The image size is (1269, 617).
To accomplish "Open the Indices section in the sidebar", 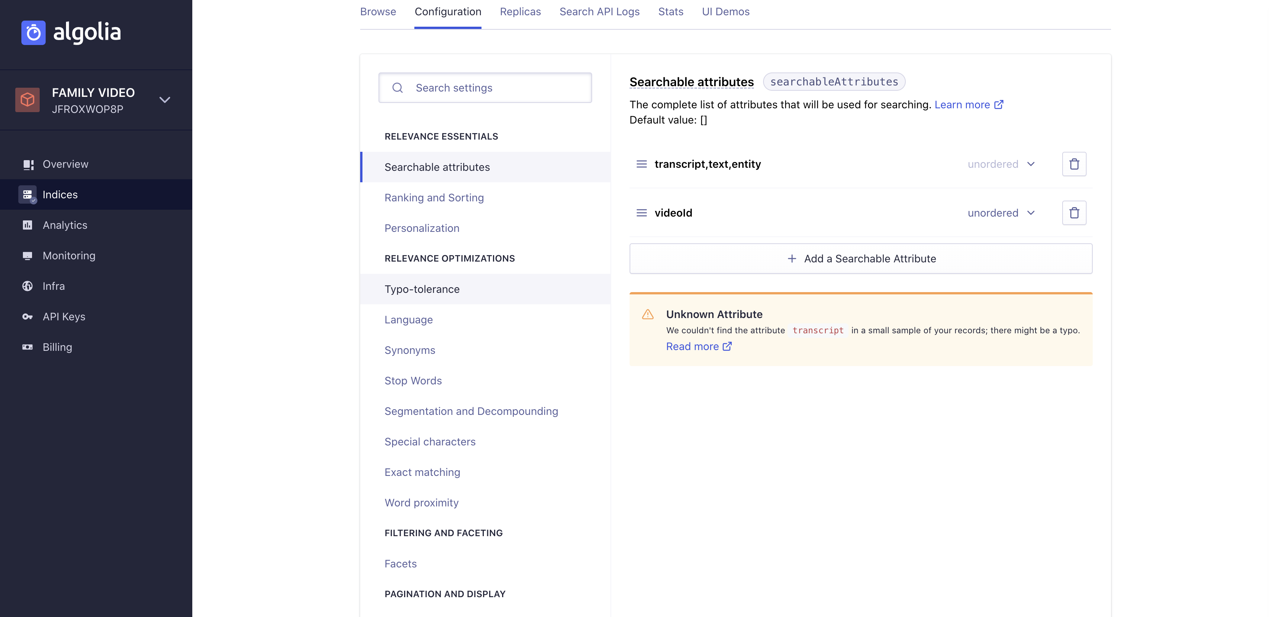I will [60, 194].
